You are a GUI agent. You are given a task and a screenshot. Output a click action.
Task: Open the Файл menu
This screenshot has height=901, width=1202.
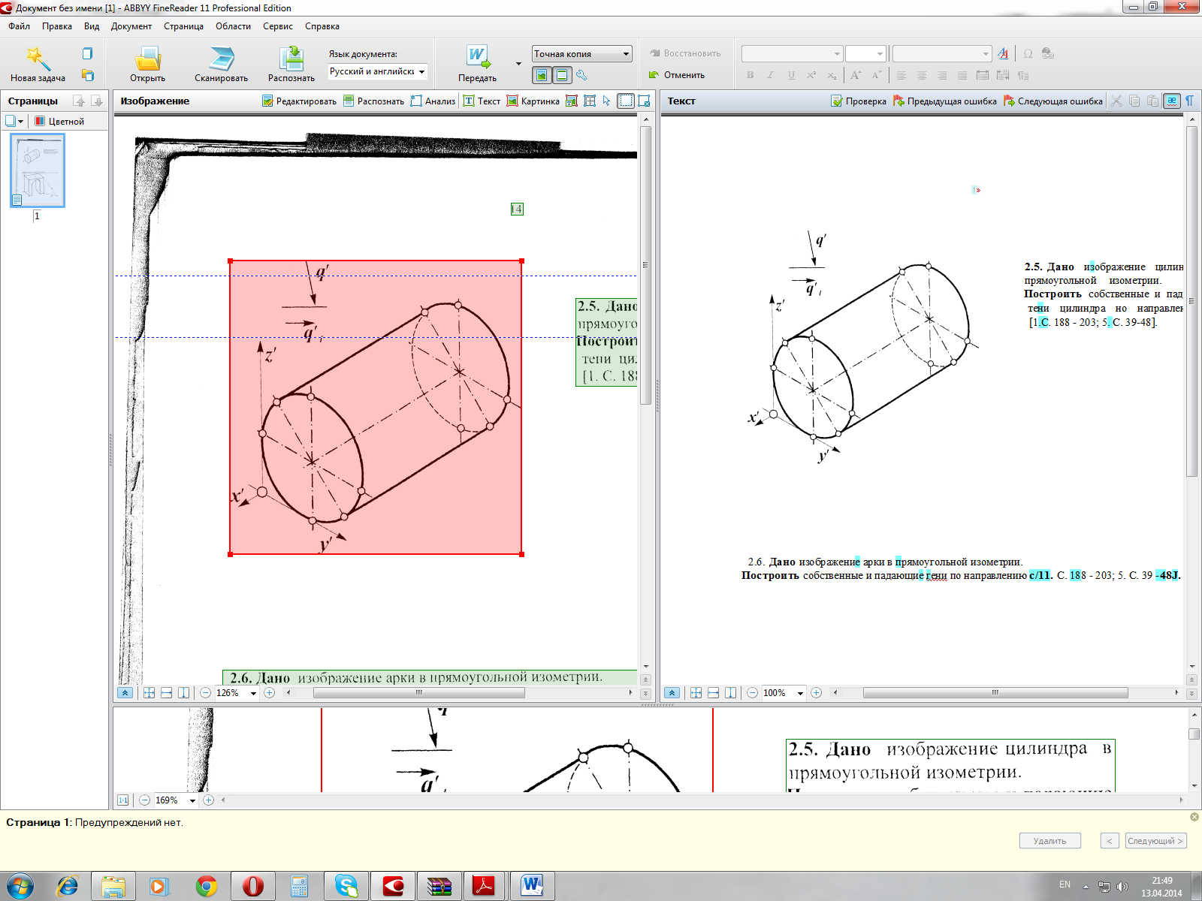20,26
